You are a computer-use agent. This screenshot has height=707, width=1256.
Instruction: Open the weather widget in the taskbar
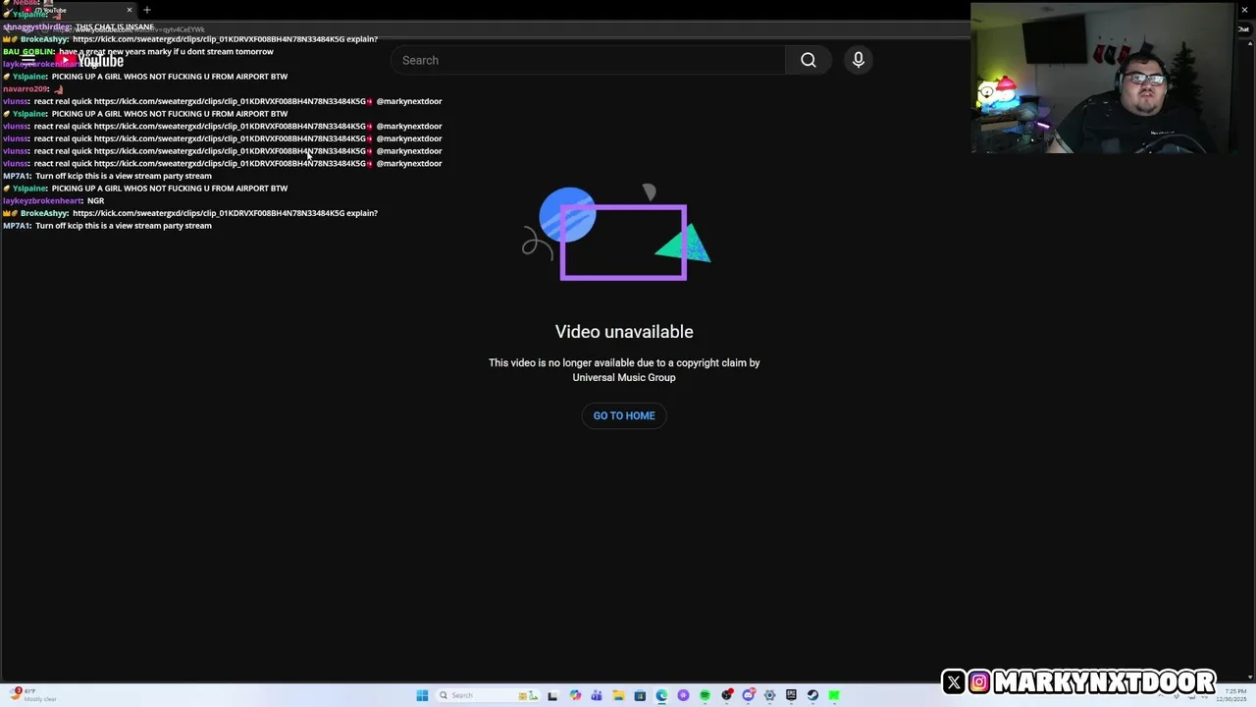[34, 695]
